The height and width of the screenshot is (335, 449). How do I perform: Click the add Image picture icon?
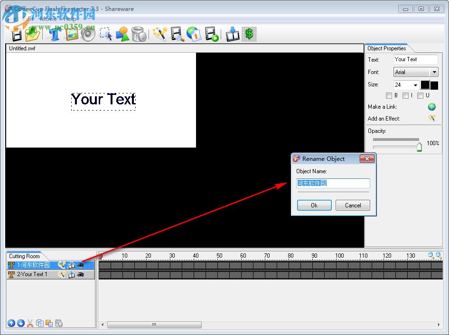point(71,34)
